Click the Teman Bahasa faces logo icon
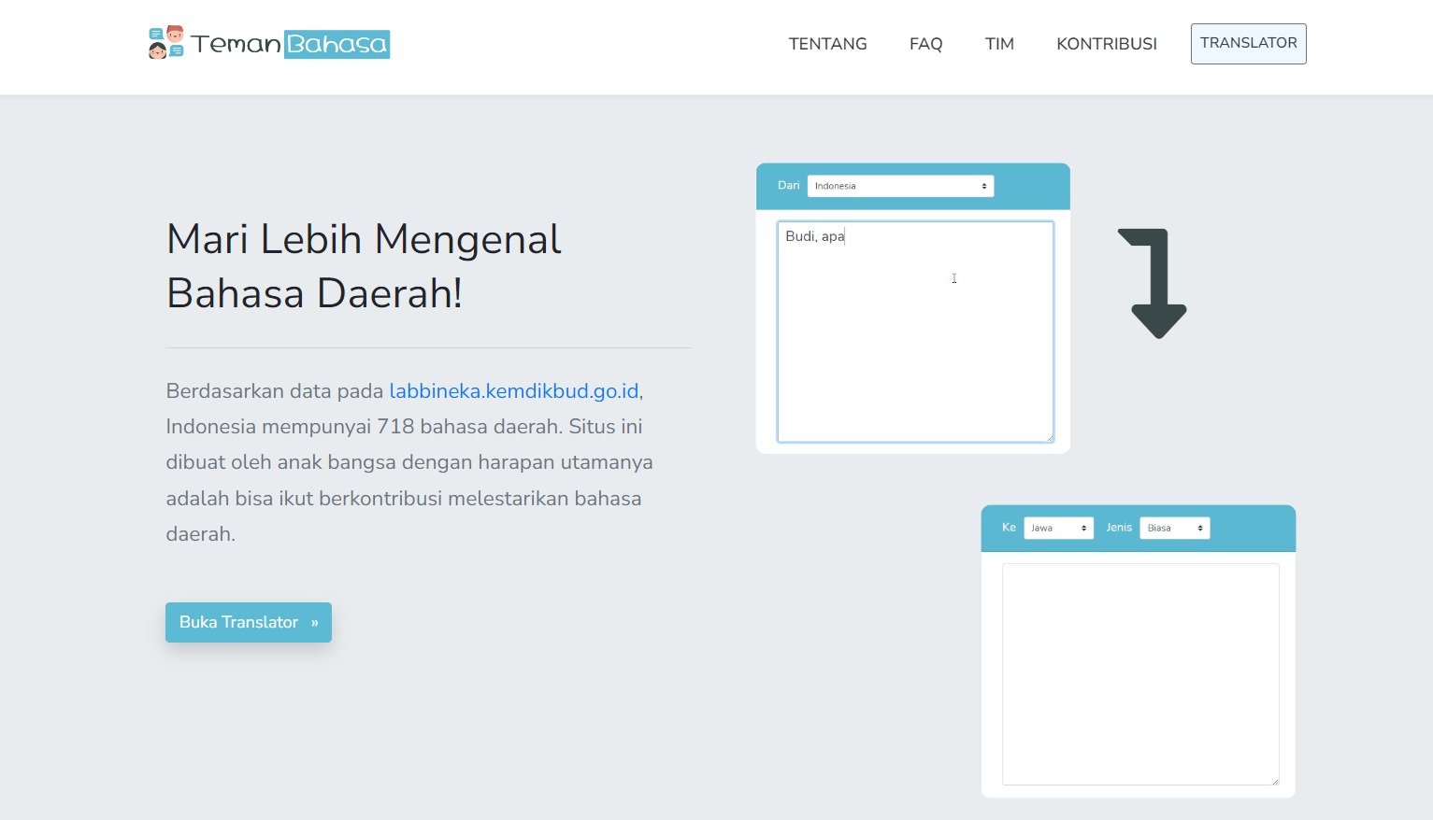 pos(165,43)
